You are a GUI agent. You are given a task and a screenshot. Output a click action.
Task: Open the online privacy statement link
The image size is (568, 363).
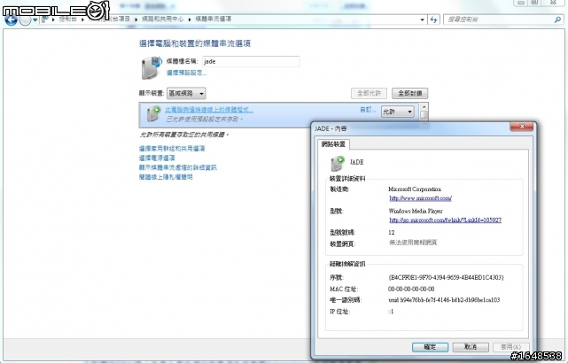click(x=166, y=177)
